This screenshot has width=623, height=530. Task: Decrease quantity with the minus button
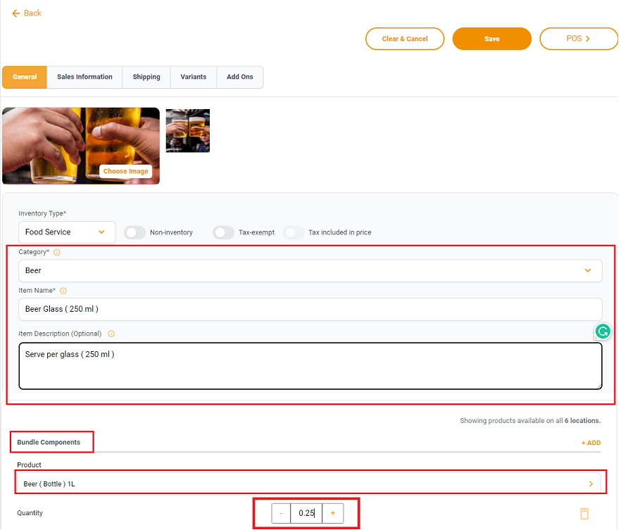click(x=281, y=514)
